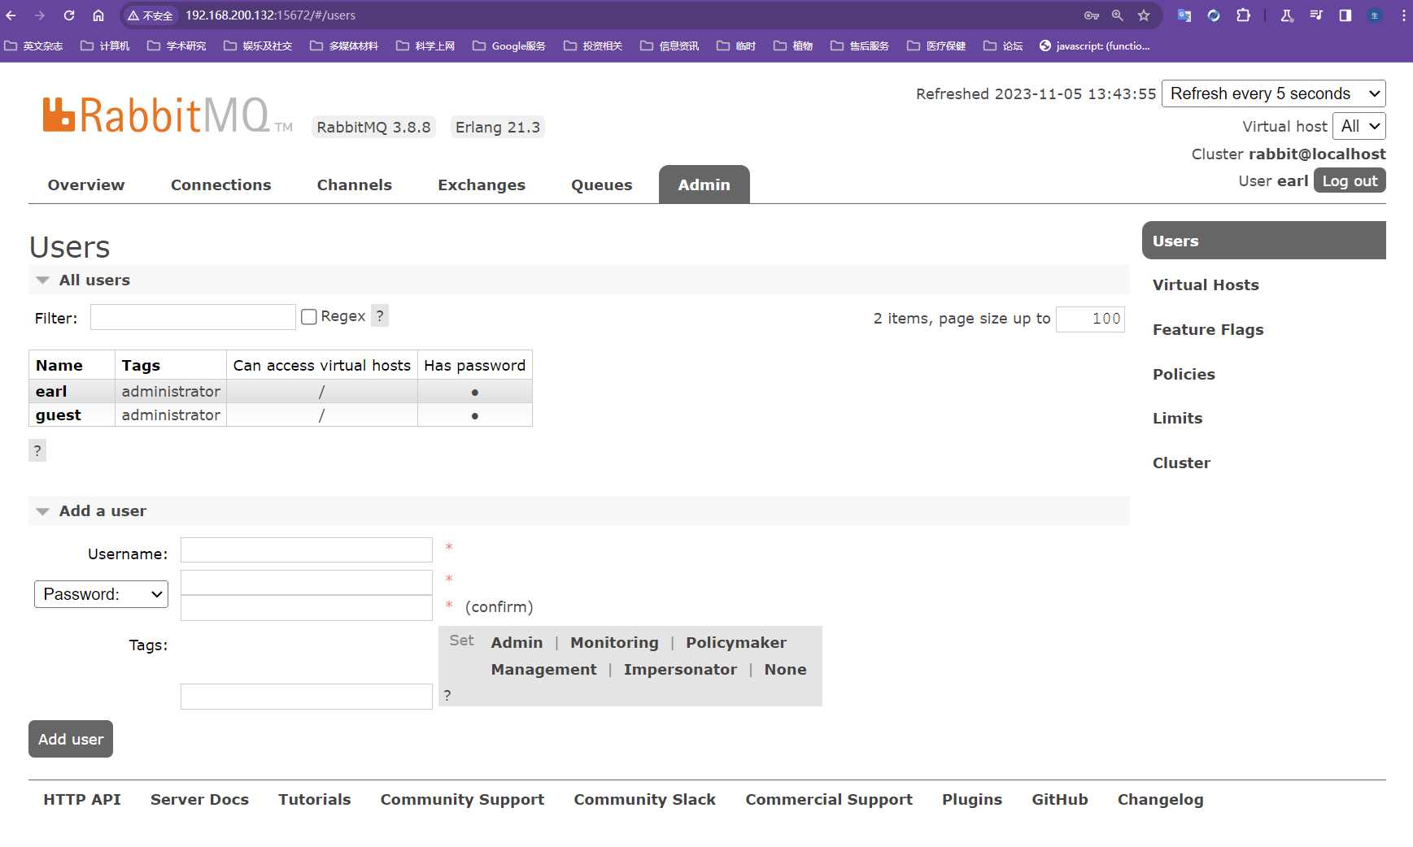Click the Google Translate extension icon
This screenshot has height=847, width=1413.
point(1184,15)
